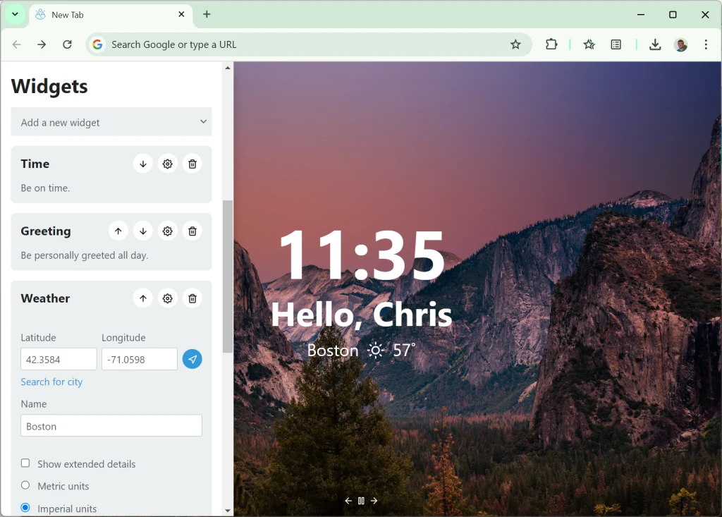722x517 pixels.
Task: Select Imperial units option
Action: click(25, 508)
